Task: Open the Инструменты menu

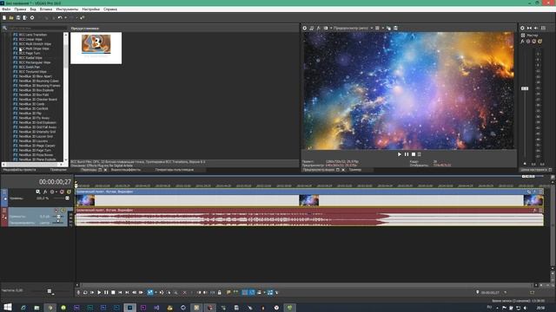Action: click(67, 10)
